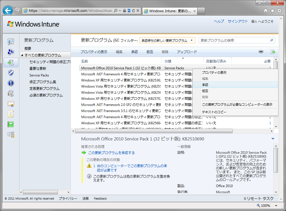Open the address bar dropdown arrow
This screenshot has height=211, width=286.
coord(120,11)
